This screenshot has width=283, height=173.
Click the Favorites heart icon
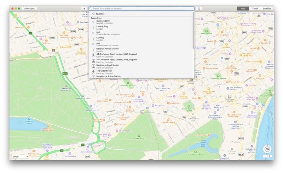[93, 14]
